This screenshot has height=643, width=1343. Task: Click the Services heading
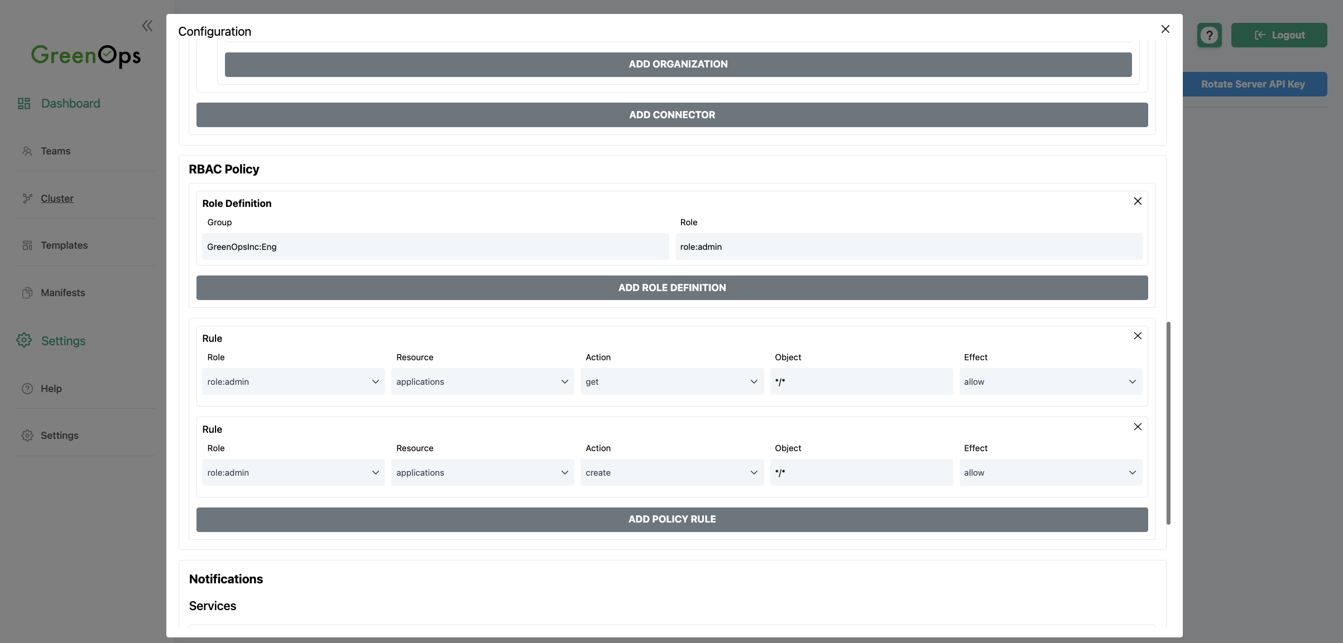[213, 606]
